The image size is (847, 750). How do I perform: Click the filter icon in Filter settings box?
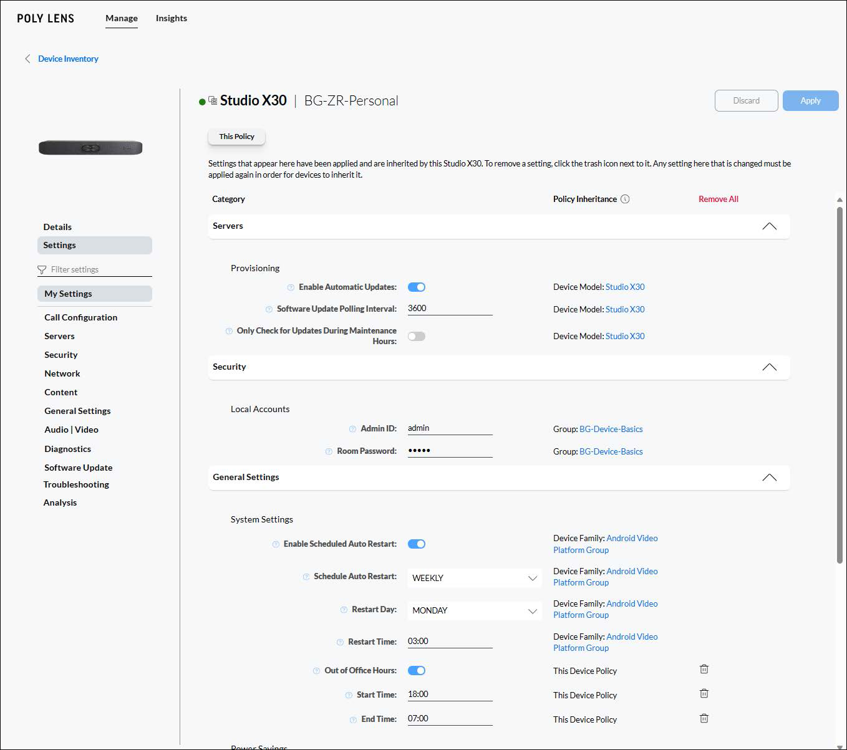pyautogui.click(x=42, y=269)
